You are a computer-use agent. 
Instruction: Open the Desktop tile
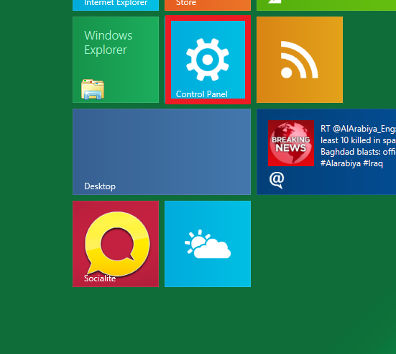click(x=162, y=152)
